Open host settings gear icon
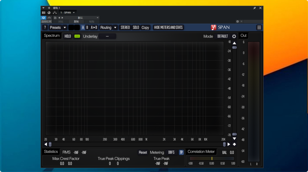This screenshot has width=308, height=172. click(x=238, y=21)
